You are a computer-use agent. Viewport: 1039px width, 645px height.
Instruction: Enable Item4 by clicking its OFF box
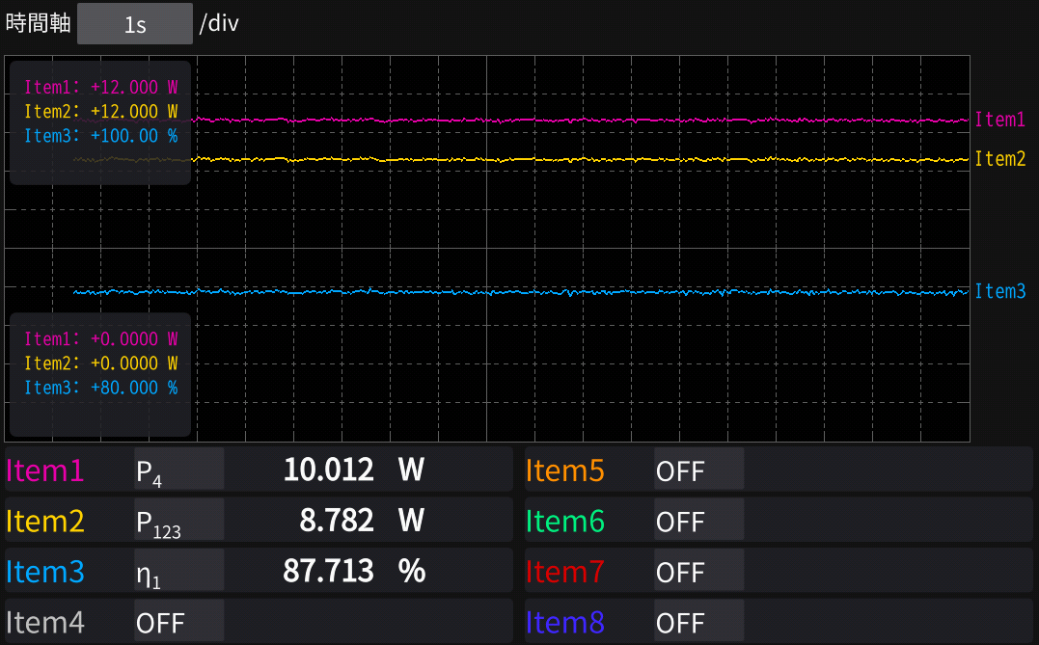[179, 623]
